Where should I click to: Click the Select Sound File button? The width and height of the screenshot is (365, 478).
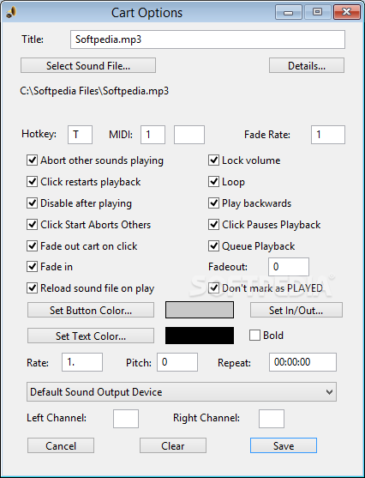click(88, 65)
